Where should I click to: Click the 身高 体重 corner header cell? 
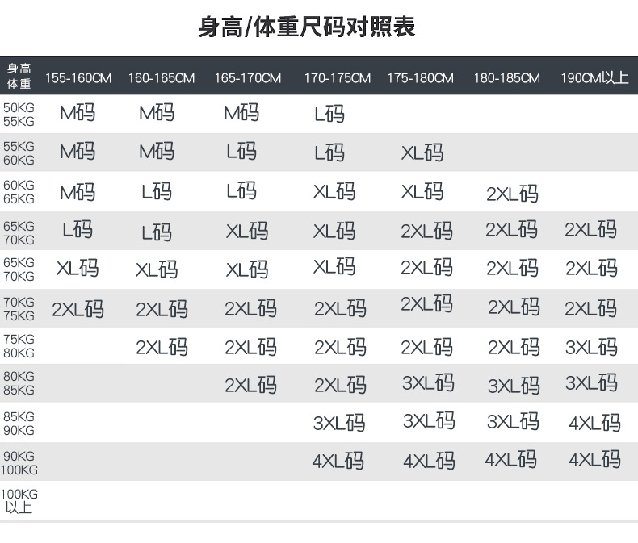click(x=19, y=76)
